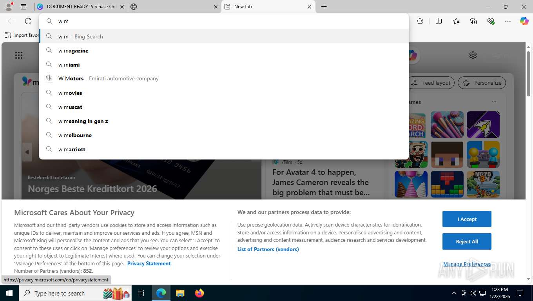Open the Copilot sidebar icon
This screenshot has width=533, height=301.
pyautogui.click(x=524, y=21)
